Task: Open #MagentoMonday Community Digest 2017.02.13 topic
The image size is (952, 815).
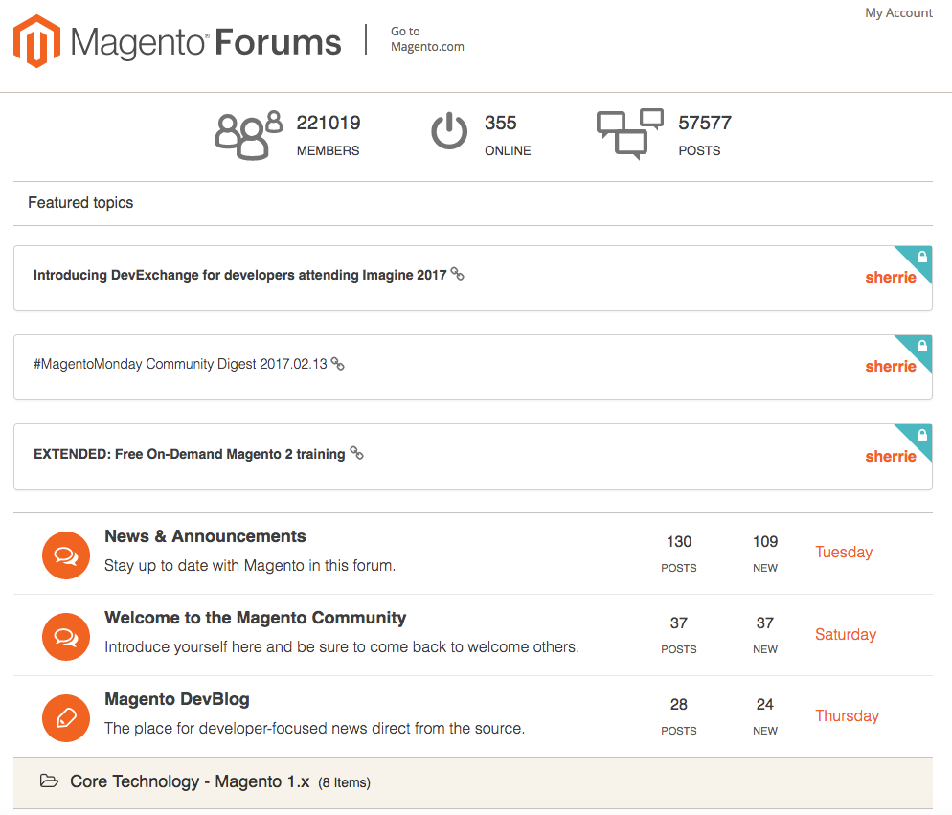Action: 180,364
